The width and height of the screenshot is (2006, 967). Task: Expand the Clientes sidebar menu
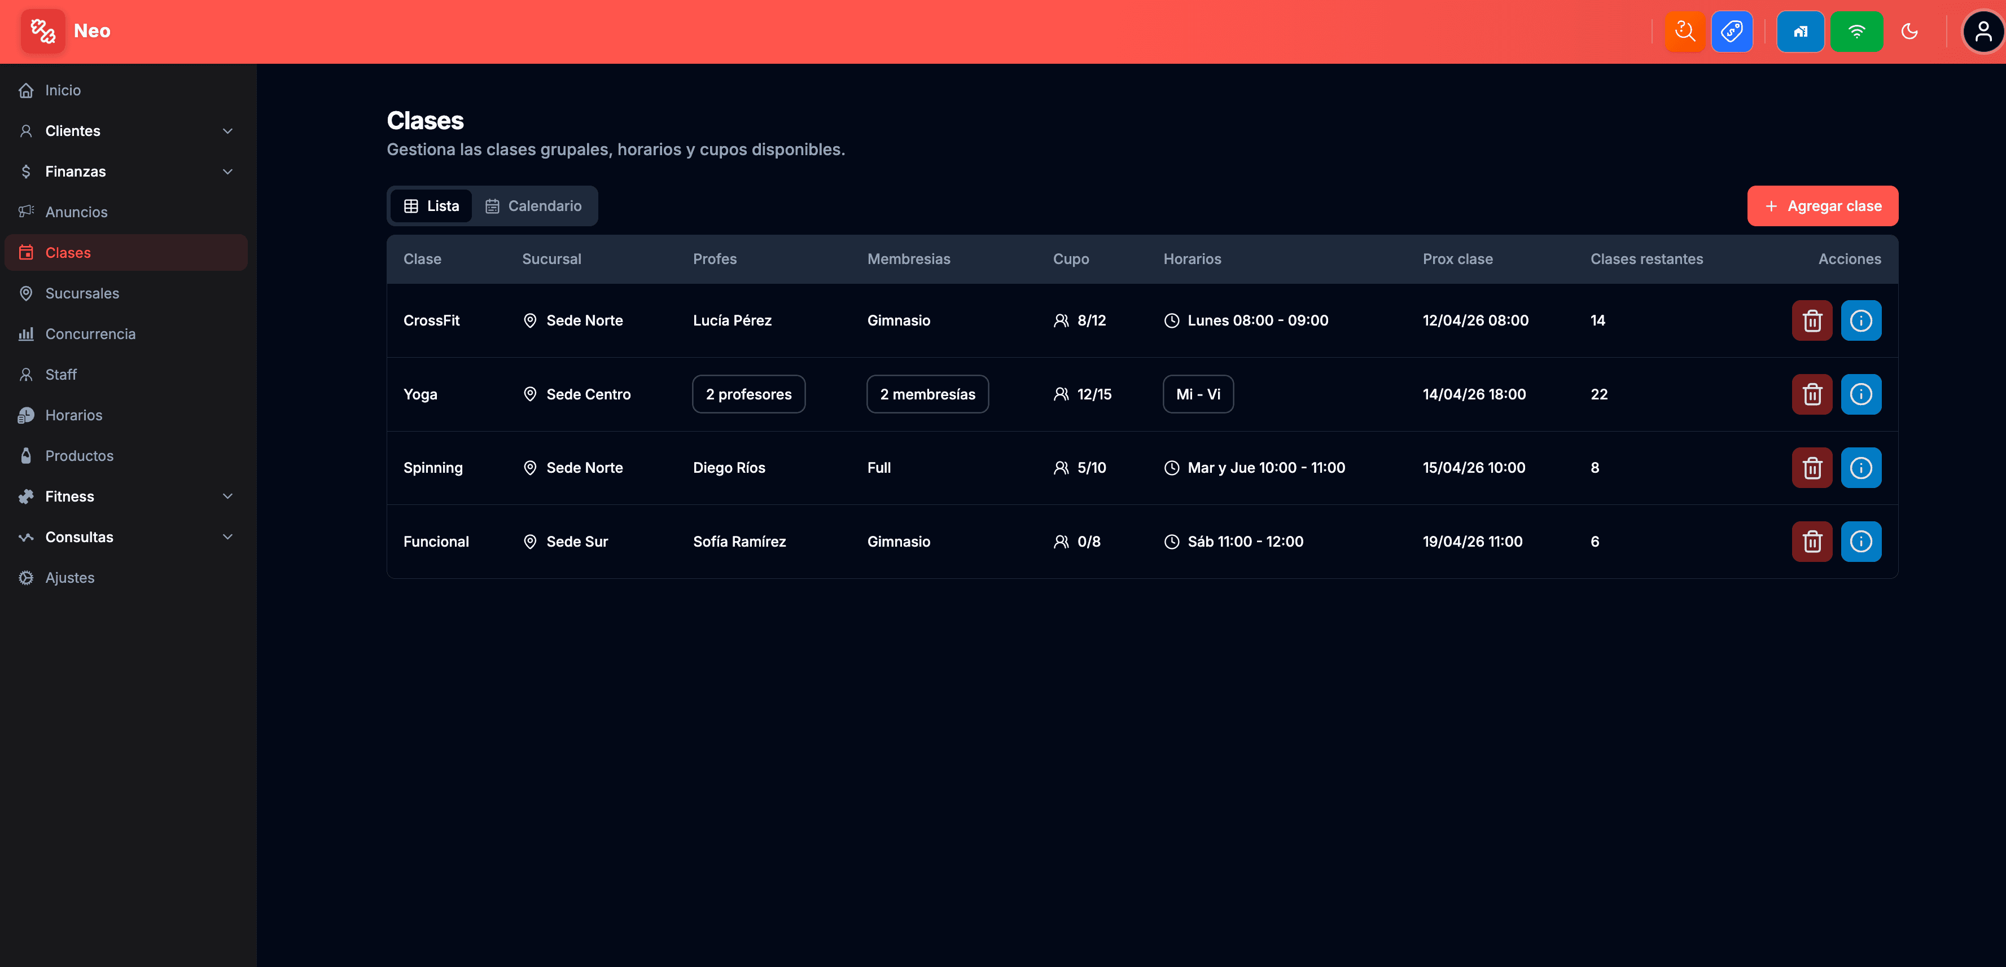pyautogui.click(x=126, y=131)
